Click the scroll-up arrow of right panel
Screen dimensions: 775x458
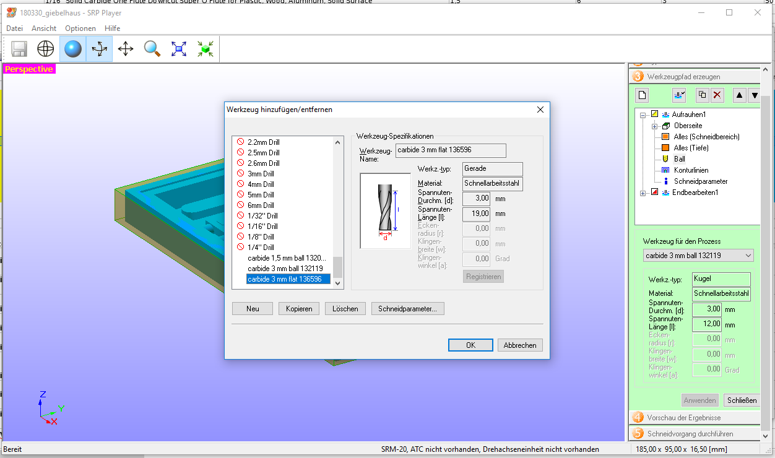(x=766, y=70)
